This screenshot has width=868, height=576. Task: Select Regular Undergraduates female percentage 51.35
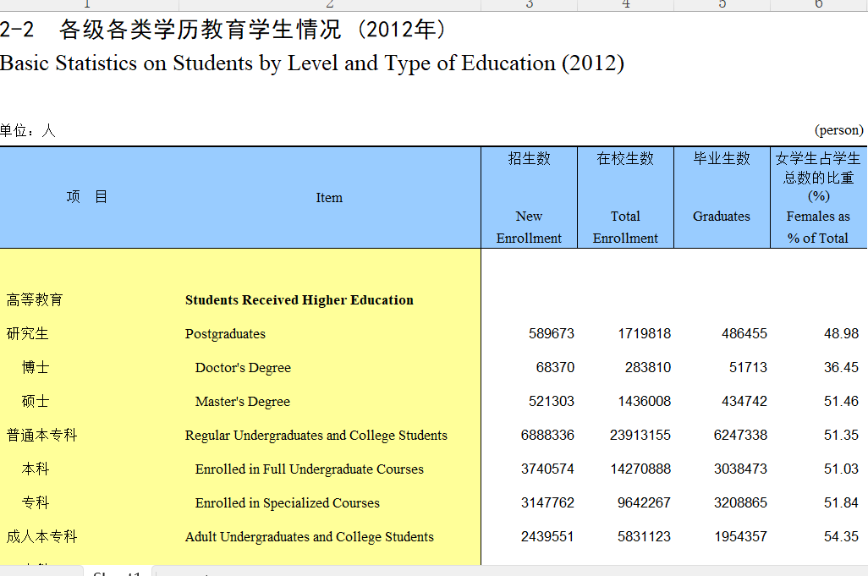click(x=842, y=435)
